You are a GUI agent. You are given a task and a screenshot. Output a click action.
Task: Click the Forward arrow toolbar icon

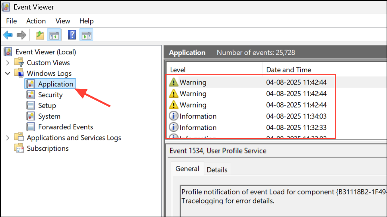coord(21,35)
